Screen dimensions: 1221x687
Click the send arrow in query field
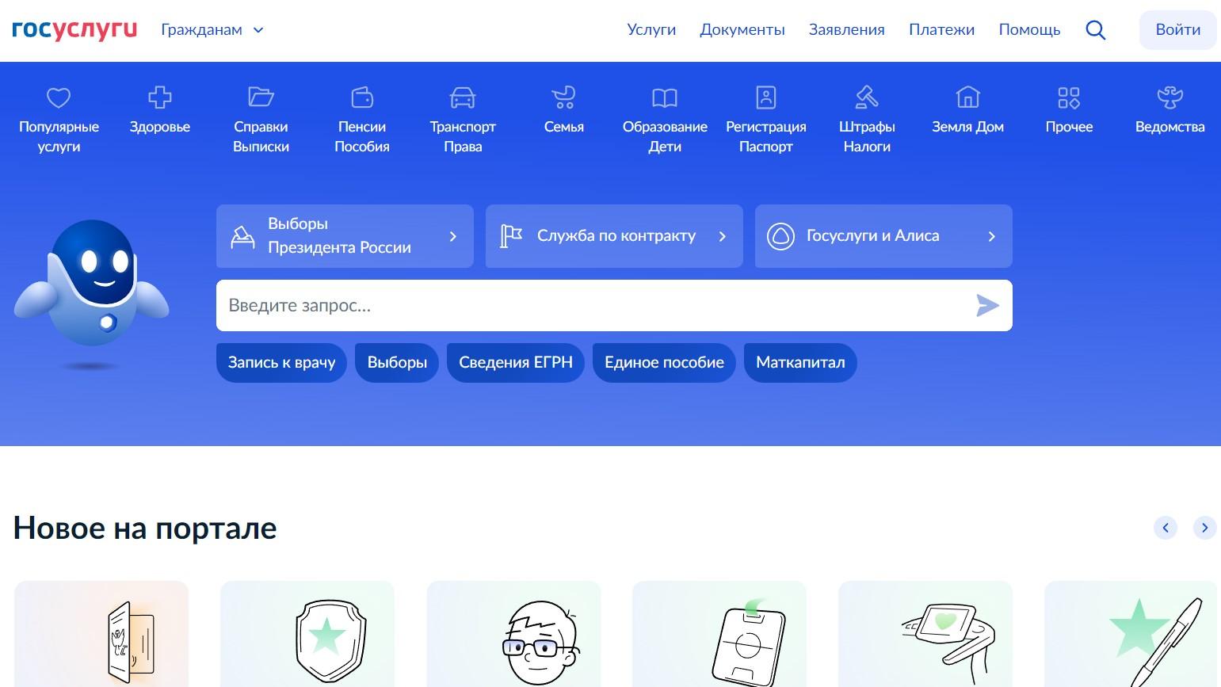(x=987, y=305)
